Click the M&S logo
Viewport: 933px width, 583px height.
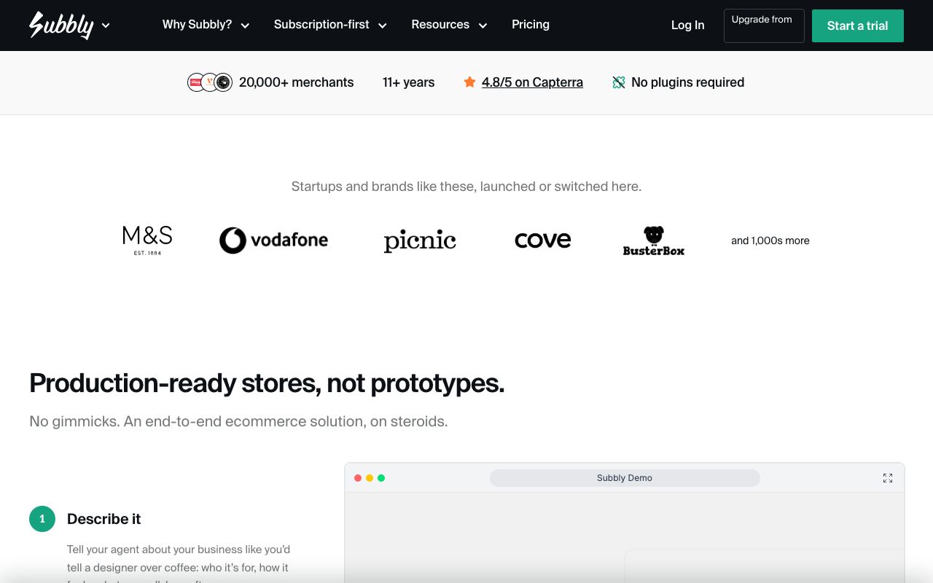click(147, 240)
